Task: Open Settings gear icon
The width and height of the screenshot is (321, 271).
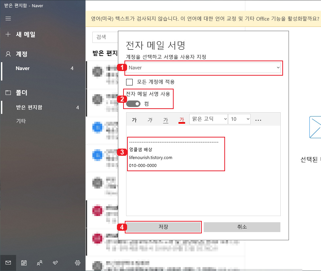Action: (78, 263)
